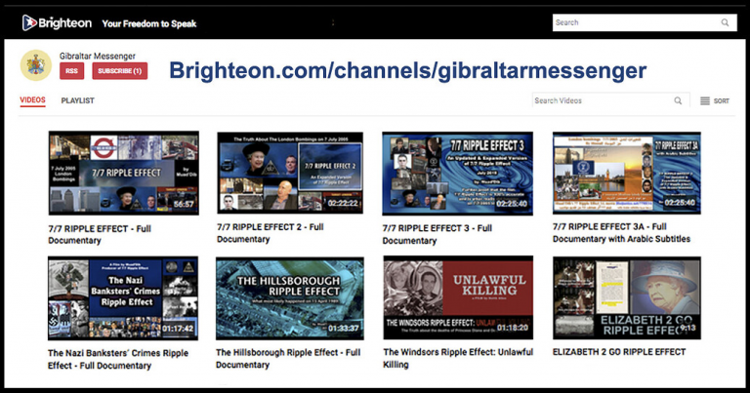Click the 'Your Freedom to Speak' tagline

point(149,23)
